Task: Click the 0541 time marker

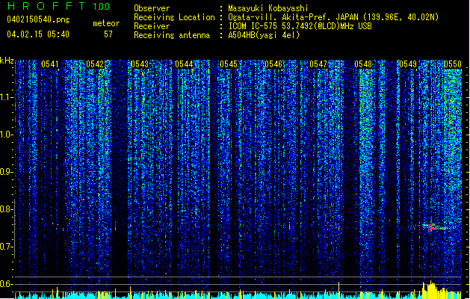Action: click(50, 64)
